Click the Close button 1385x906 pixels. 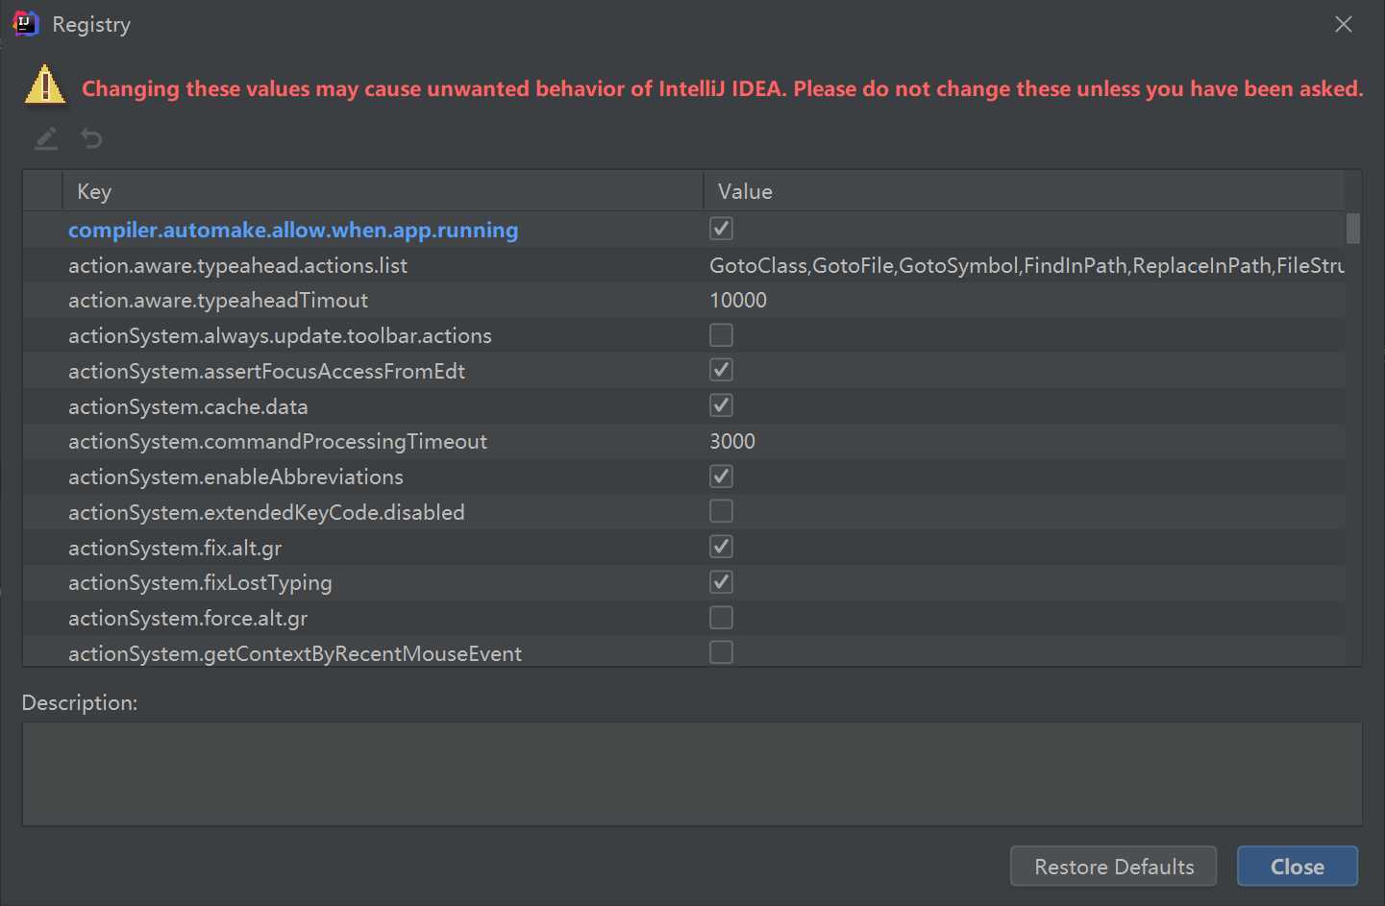(1297, 867)
